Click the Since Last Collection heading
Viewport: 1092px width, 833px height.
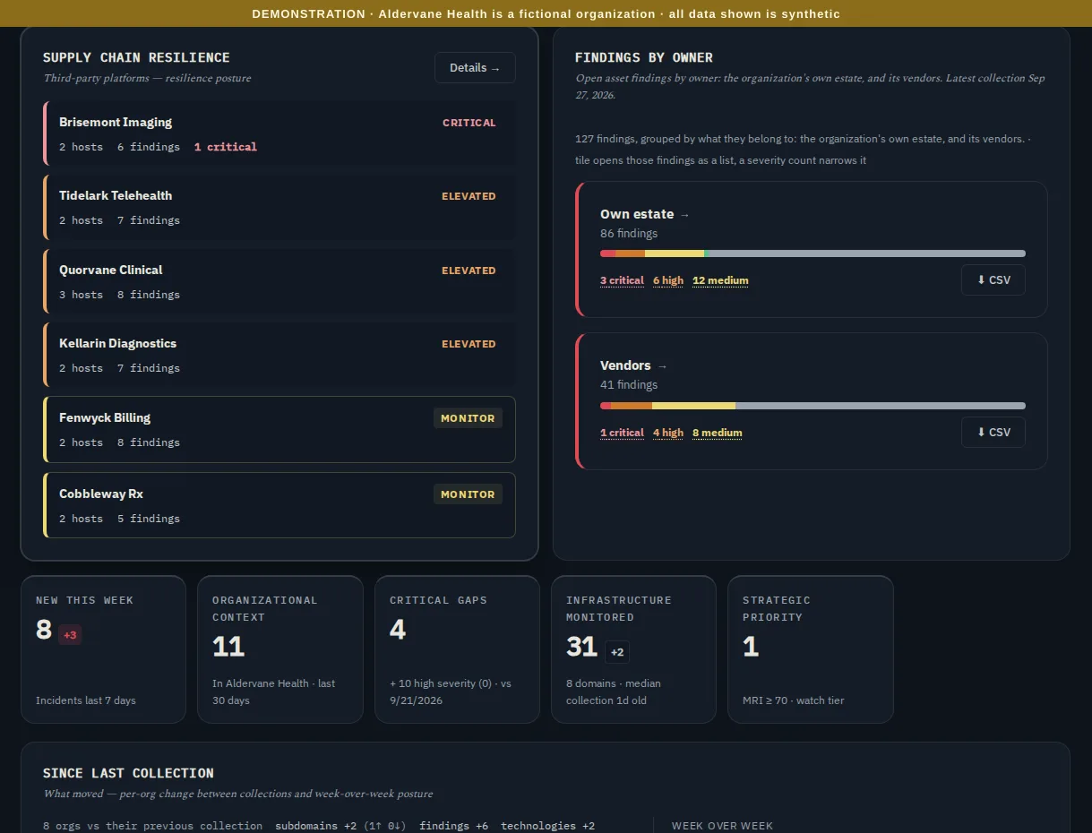tap(128, 773)
